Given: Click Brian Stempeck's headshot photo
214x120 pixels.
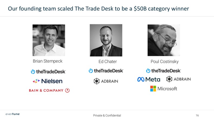Looking at the screenshot, I should pos(49,40).
